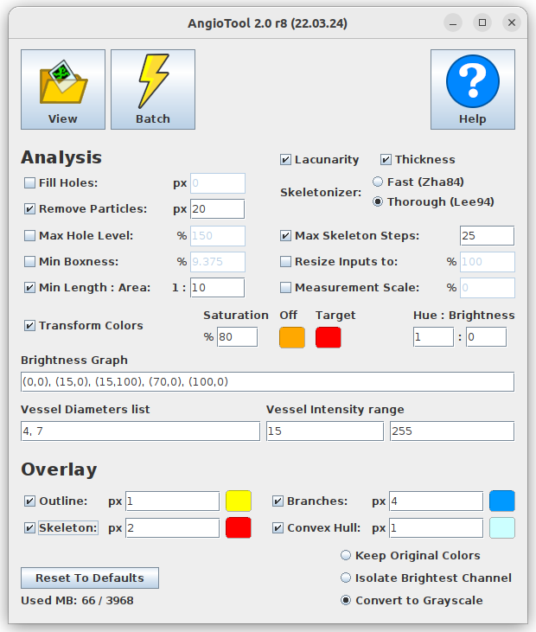
Task: Toggle the Thickness checkbox
Action: [386, 160]
